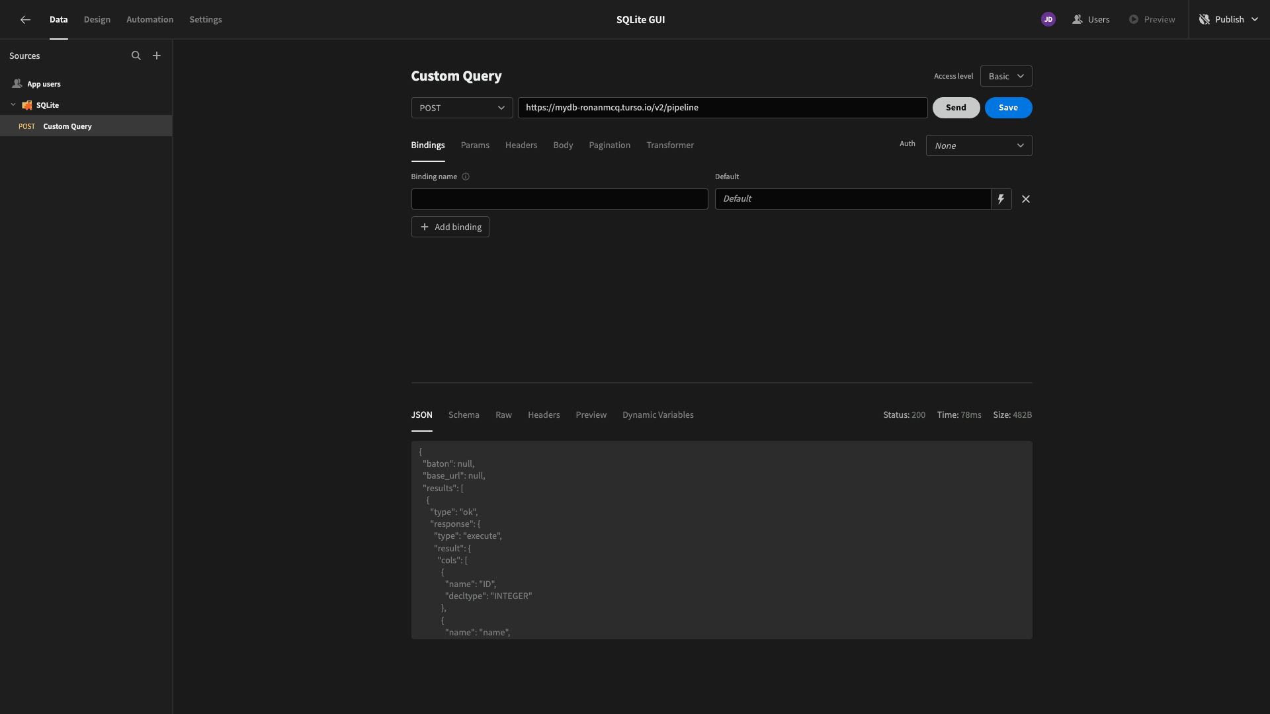This screenshot has width=1270, height=714.
Task: Expand the Publish menu
Action: [1255, 20]
